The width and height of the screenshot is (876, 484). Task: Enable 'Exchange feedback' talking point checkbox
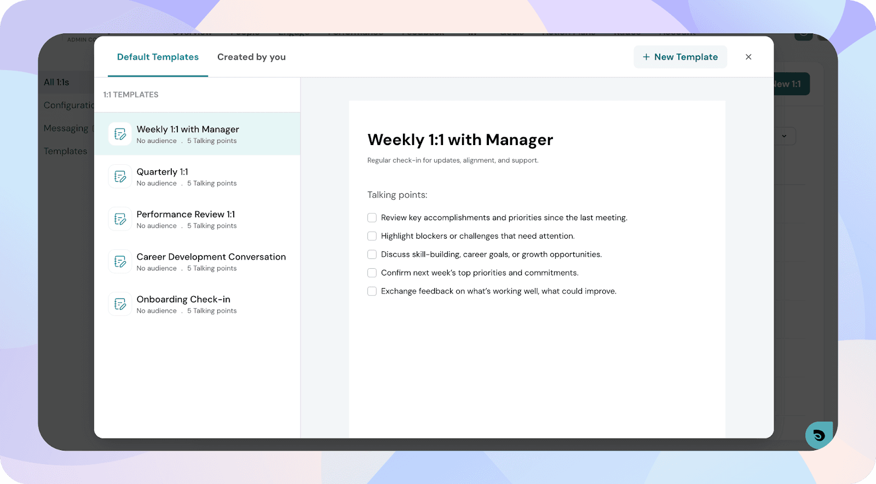pyautogui.click(x=372, y=291)
